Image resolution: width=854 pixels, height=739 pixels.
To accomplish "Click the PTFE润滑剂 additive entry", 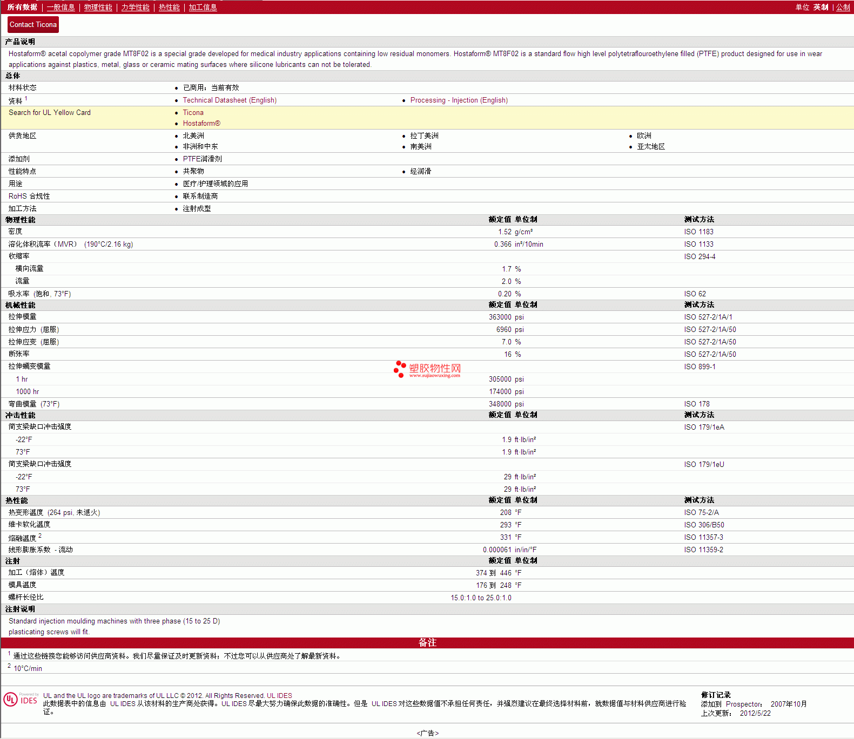I will (x=202, y=159).
